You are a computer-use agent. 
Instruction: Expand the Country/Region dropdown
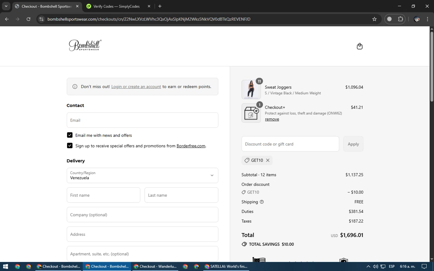click(x=142, y=175)
